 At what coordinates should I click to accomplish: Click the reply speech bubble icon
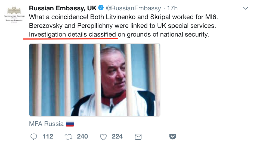(x=34, y=136)
